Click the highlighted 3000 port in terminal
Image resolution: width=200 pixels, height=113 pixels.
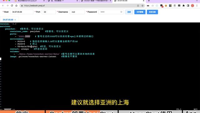(x=27, y=36)
